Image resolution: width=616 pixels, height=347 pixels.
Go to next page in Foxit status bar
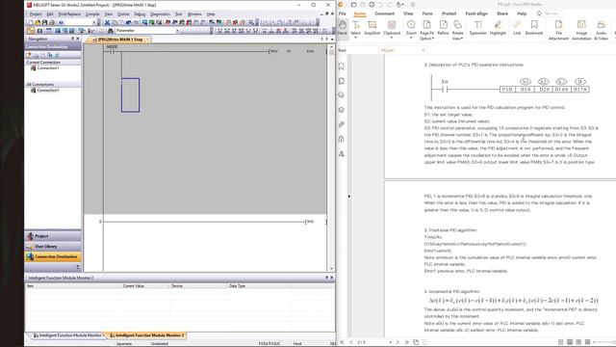click(398, 342)
